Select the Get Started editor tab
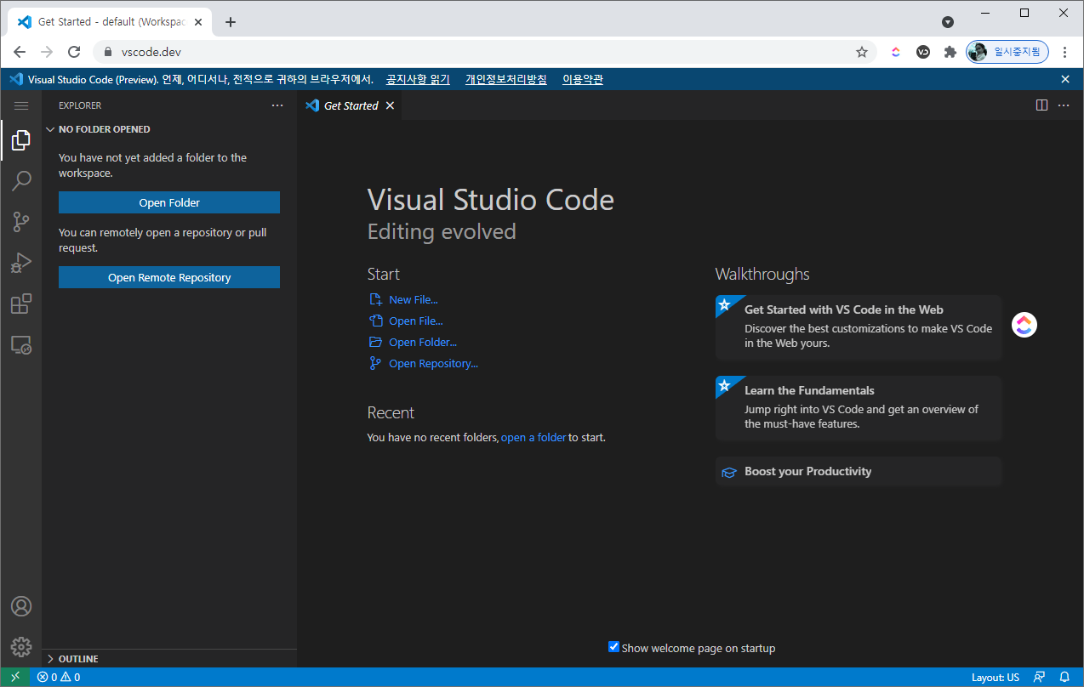The image size is (1084, 687). pyautogui.click(x=351, y=105)
